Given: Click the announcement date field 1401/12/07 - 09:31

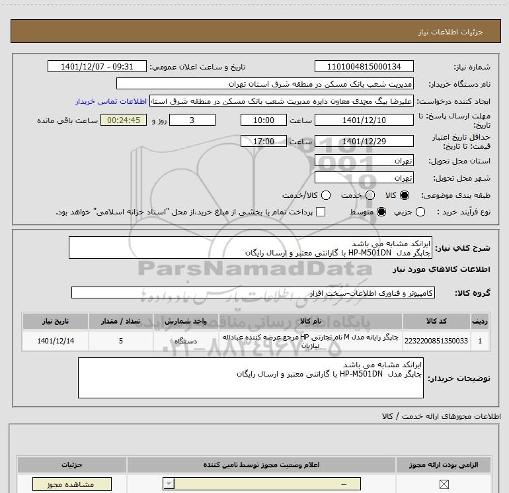Looking at the screenshot, I should [97, 66].
